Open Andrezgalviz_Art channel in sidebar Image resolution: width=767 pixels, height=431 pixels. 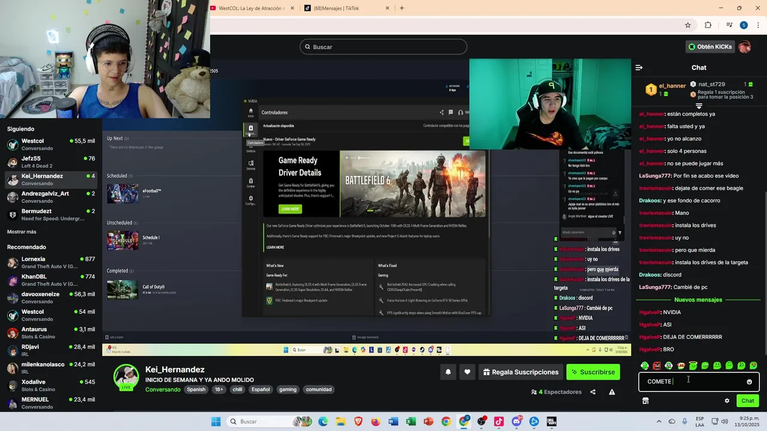tap(51, 197)
